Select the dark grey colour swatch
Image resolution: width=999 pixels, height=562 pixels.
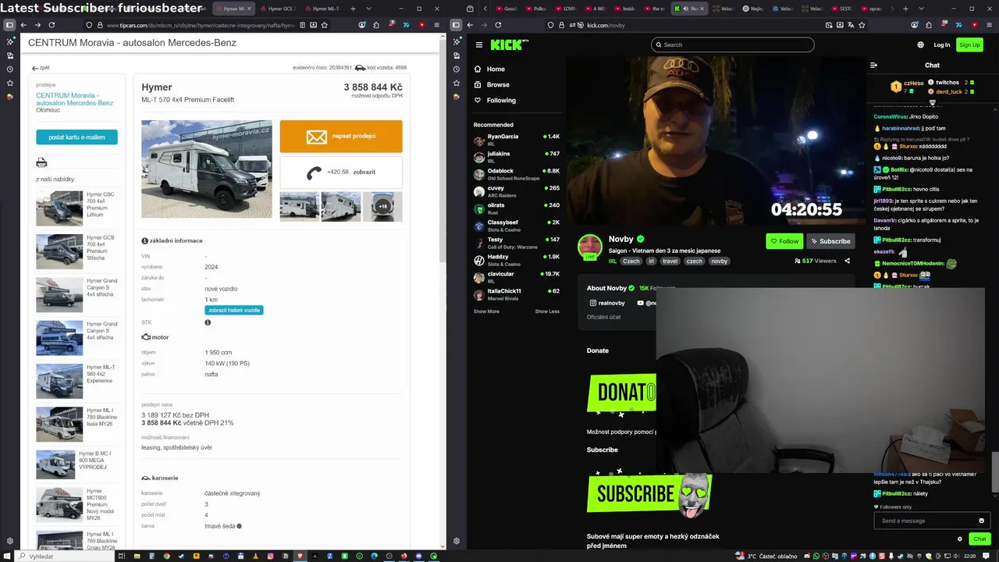point(239,526)
